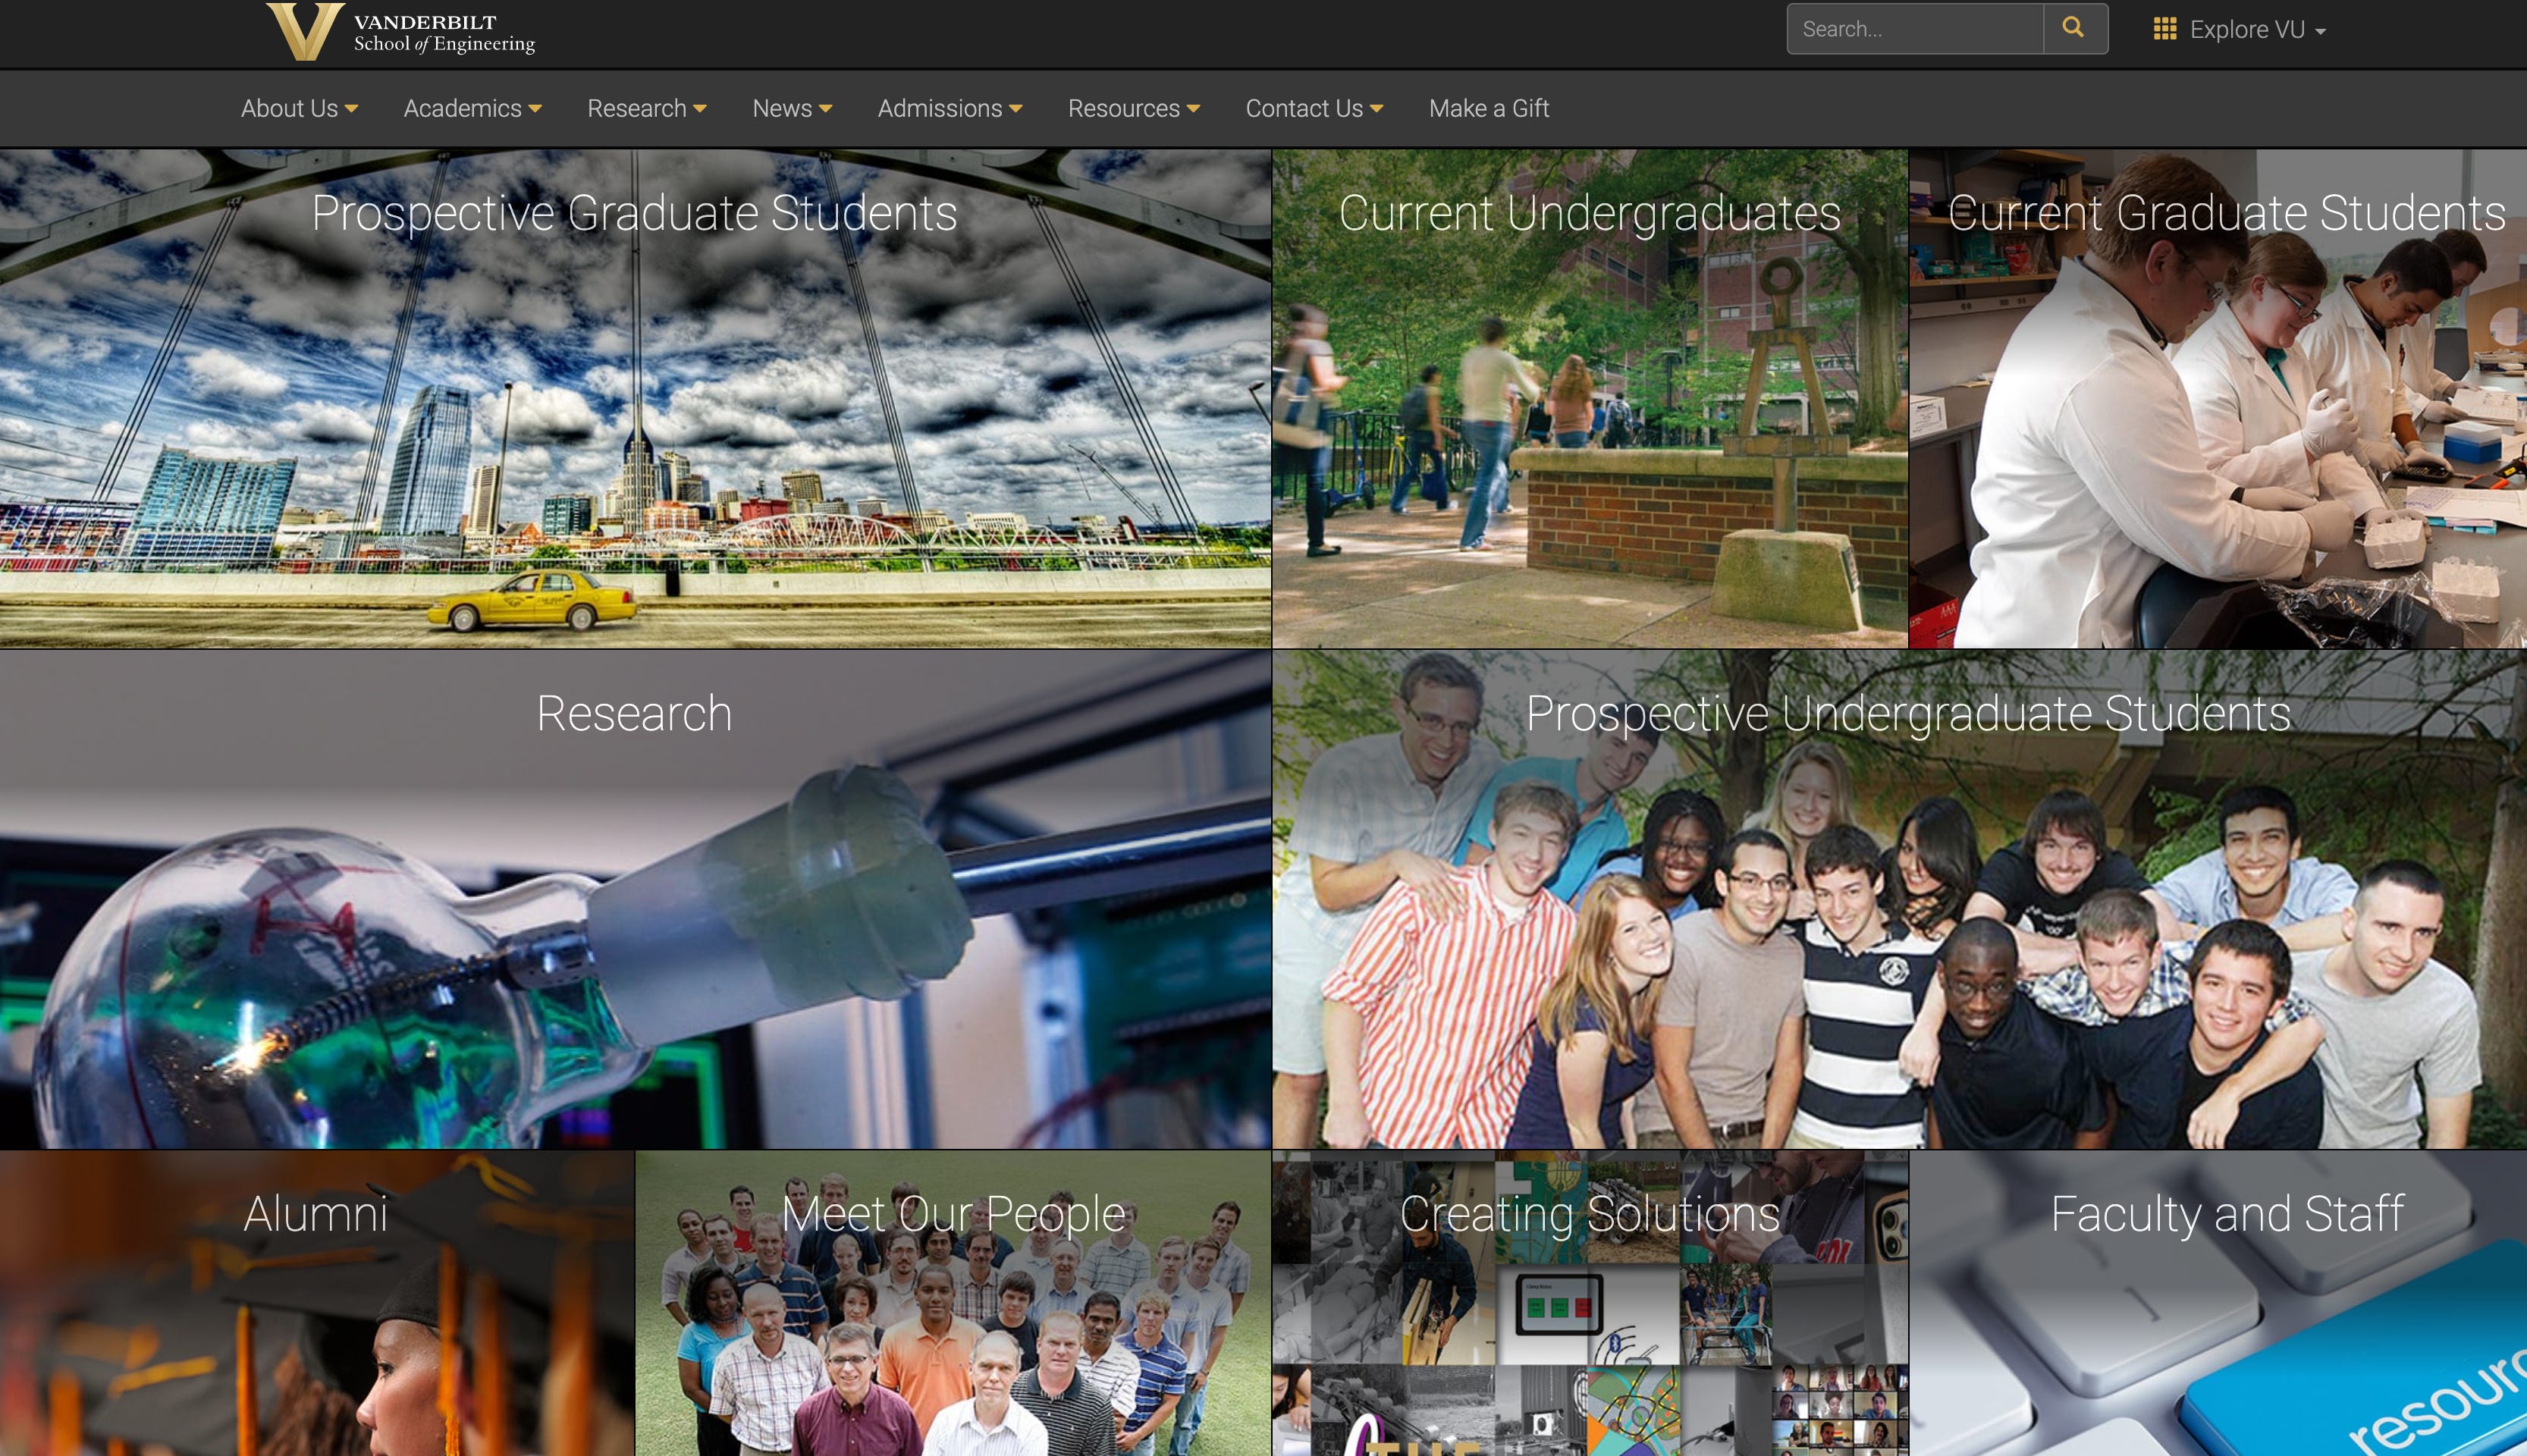Click the Vanderbilt V logo
Screen dimensions: 2527x1456
303,31
